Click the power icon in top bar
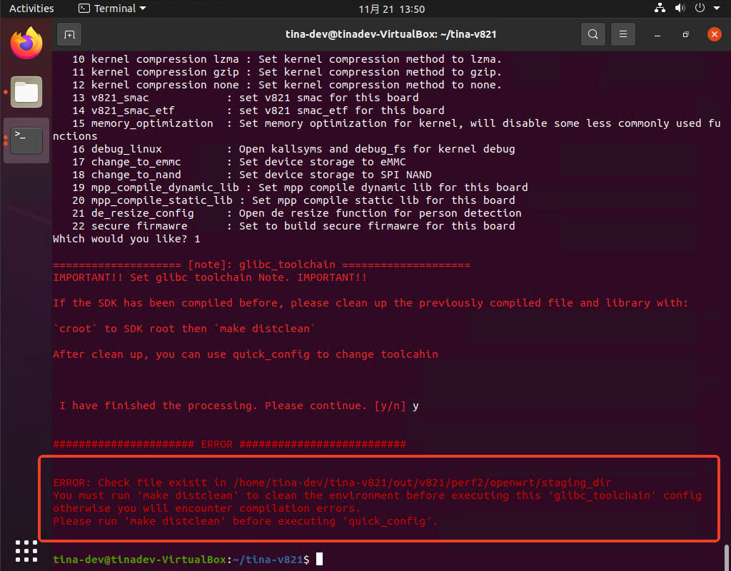The height and width of the screenshot is (571, 731). pyautogui.click(x=700, y=9)
